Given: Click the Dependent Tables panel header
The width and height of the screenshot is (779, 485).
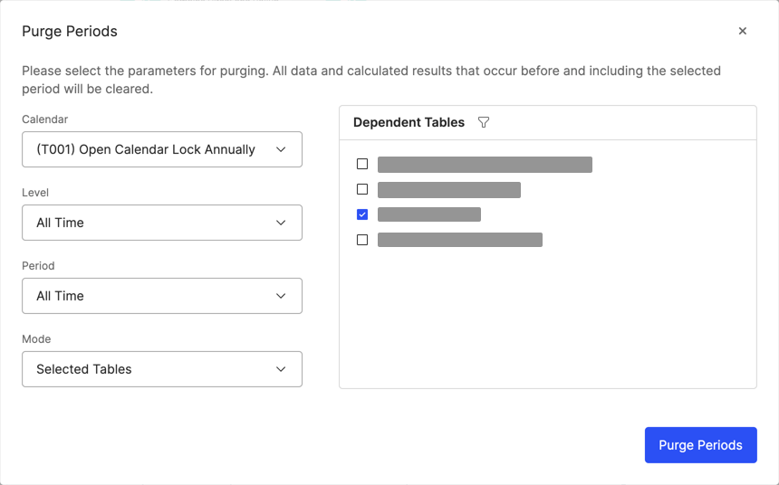Looking at the screenshot, I should (x=409, y=122).
